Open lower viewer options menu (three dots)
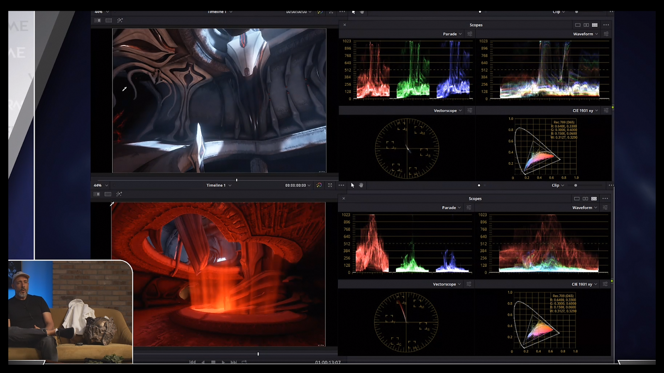The image size is (664, 373). (341, 185)
